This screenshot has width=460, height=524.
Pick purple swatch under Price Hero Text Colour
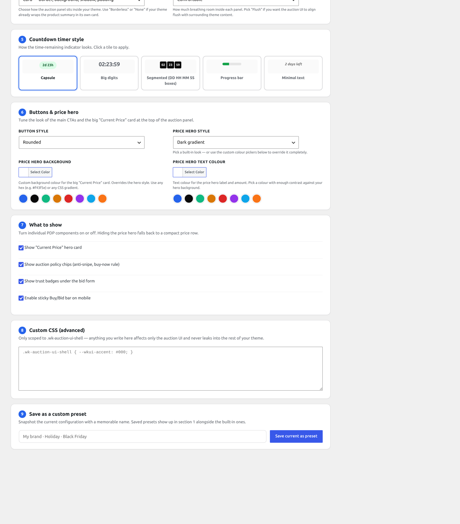click(234, 199)
